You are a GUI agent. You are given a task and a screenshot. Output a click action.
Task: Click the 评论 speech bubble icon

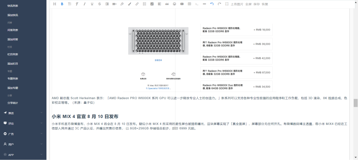[5, 123]
